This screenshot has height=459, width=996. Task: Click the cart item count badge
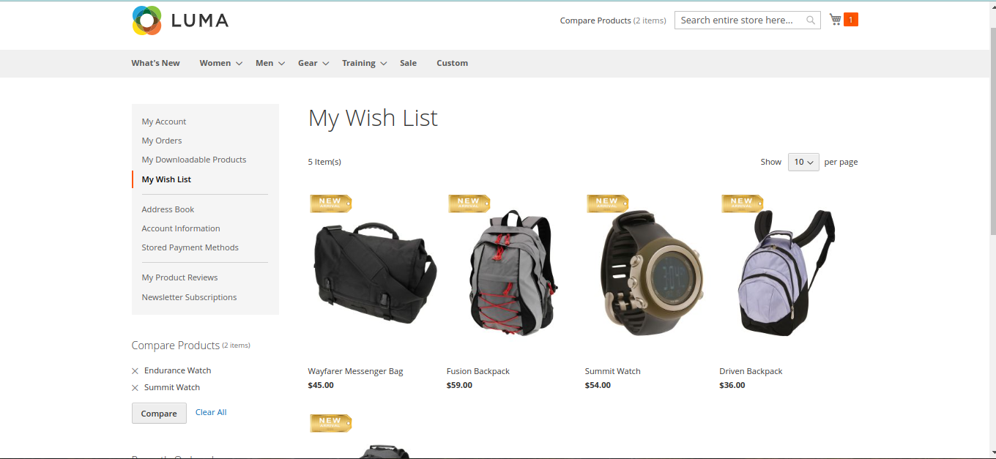pos(851,20)
